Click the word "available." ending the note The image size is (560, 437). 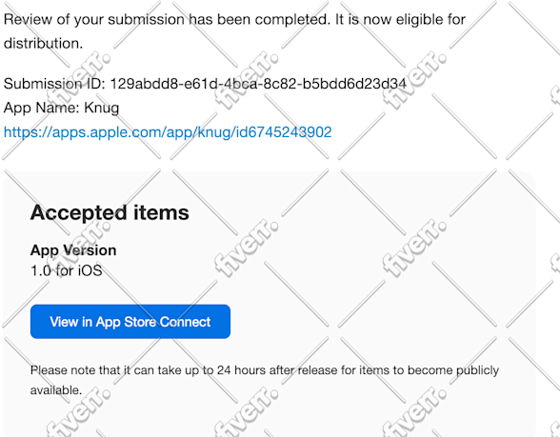(56, 390)
